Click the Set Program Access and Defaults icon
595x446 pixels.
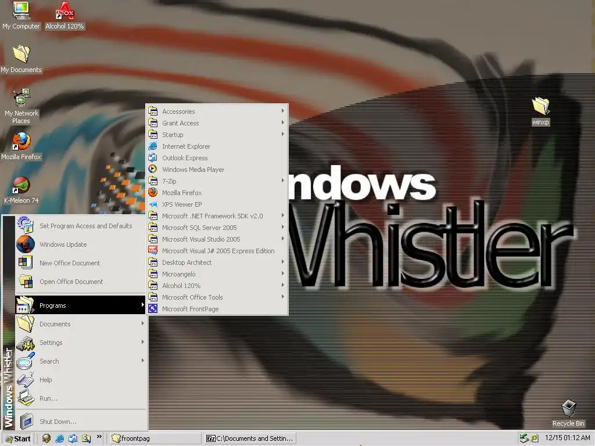[26, 225]
